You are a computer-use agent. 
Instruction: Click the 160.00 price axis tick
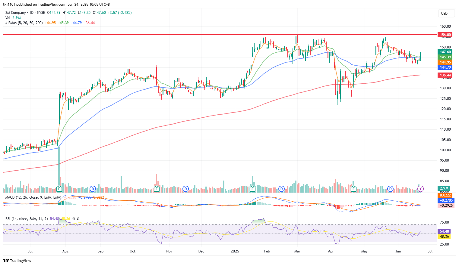click(445, 26)
